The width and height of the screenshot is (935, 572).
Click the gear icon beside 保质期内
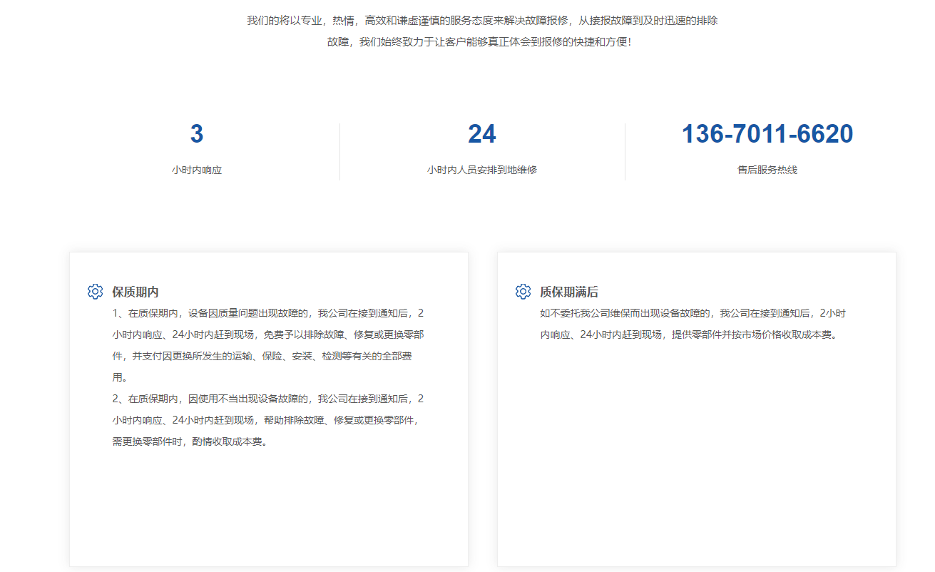point(95,291)
